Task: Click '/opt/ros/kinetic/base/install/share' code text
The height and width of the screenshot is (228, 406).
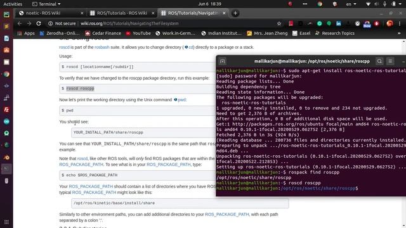Action: [x=114, y=203]
